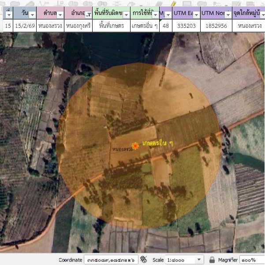Expand the UTM North column filter
The height and width of the screenshot is (265, 265).
228,15
